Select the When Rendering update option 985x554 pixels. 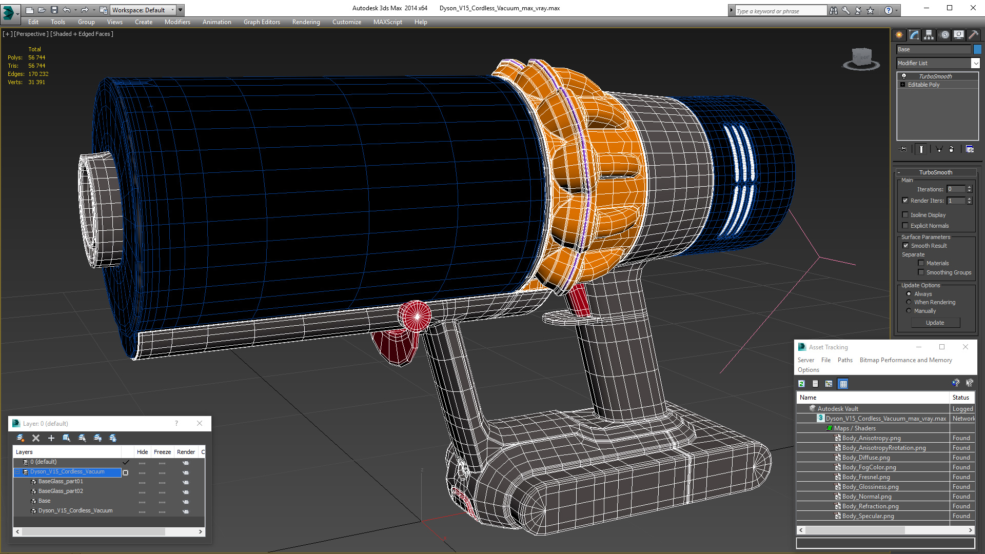click(x=909, y=302)
